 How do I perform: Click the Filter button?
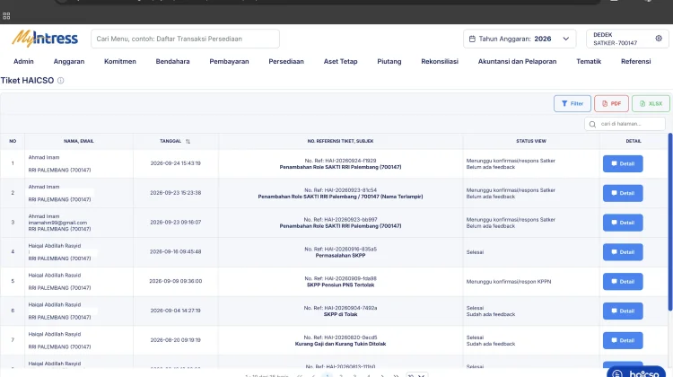(572, 103)
